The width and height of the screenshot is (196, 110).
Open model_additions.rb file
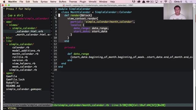26,51
